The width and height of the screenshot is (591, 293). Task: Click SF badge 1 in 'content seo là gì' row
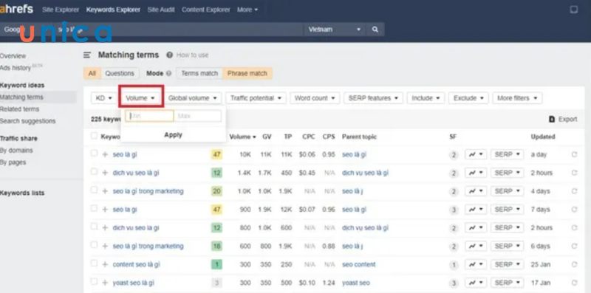454,265
